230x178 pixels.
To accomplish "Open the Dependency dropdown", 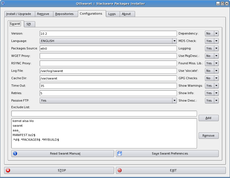I will click(x=212, y=33).
